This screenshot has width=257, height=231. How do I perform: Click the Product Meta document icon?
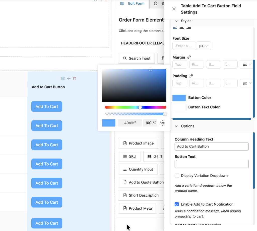pyautogui.click(x=125, y=208)
